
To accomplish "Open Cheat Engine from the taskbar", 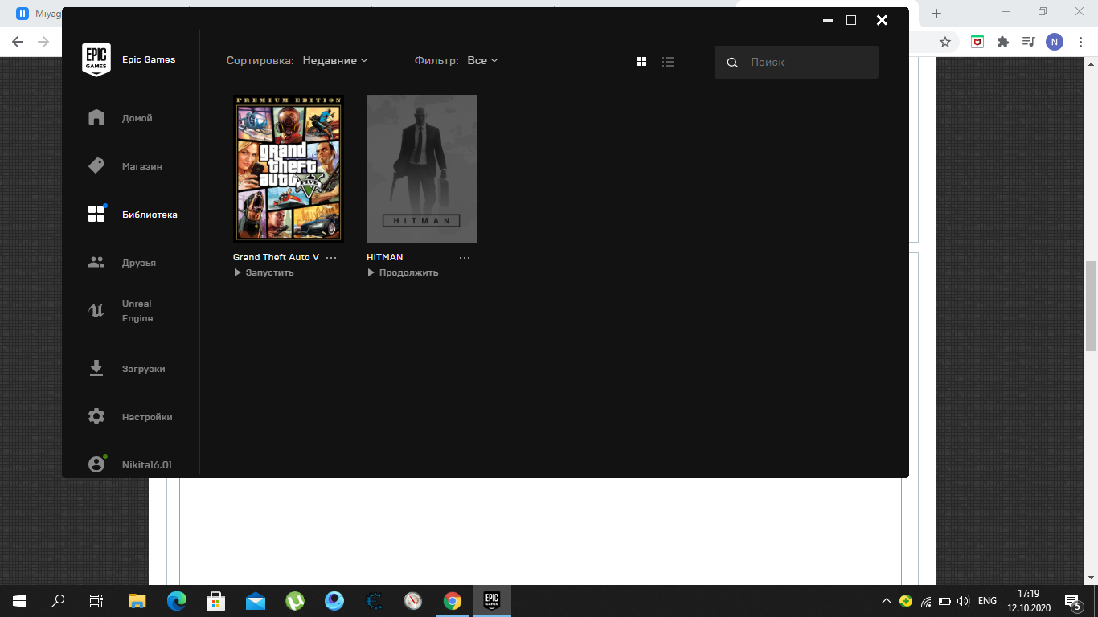I will point(374,600).
